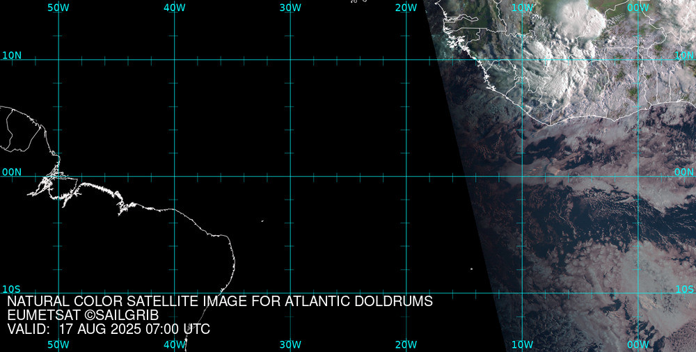This screenshot has height=352, width=696.
Task: Click the 50W longitude label along the top edge
Action: coord(58,8)
